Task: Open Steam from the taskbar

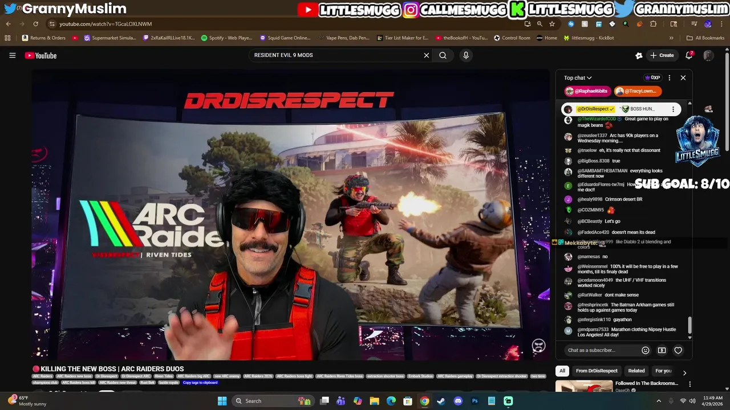Action: click(441, 401)
